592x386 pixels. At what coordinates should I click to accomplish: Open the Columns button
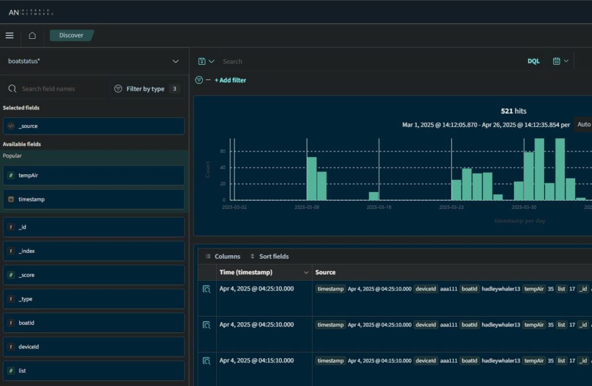[x=223, y=256]
